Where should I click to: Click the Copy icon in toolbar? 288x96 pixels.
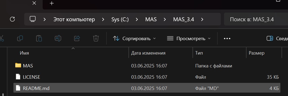[20, 38]
